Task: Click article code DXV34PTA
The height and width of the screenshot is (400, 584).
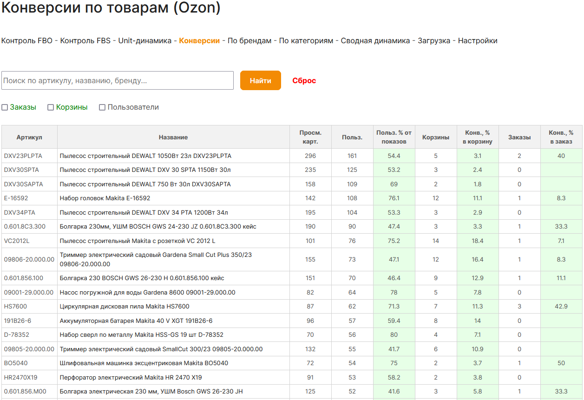Action: point(20,213)
